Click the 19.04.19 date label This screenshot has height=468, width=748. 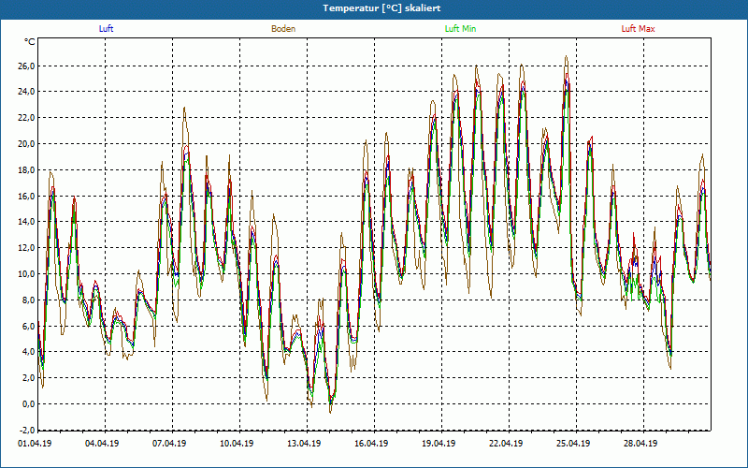439,444
